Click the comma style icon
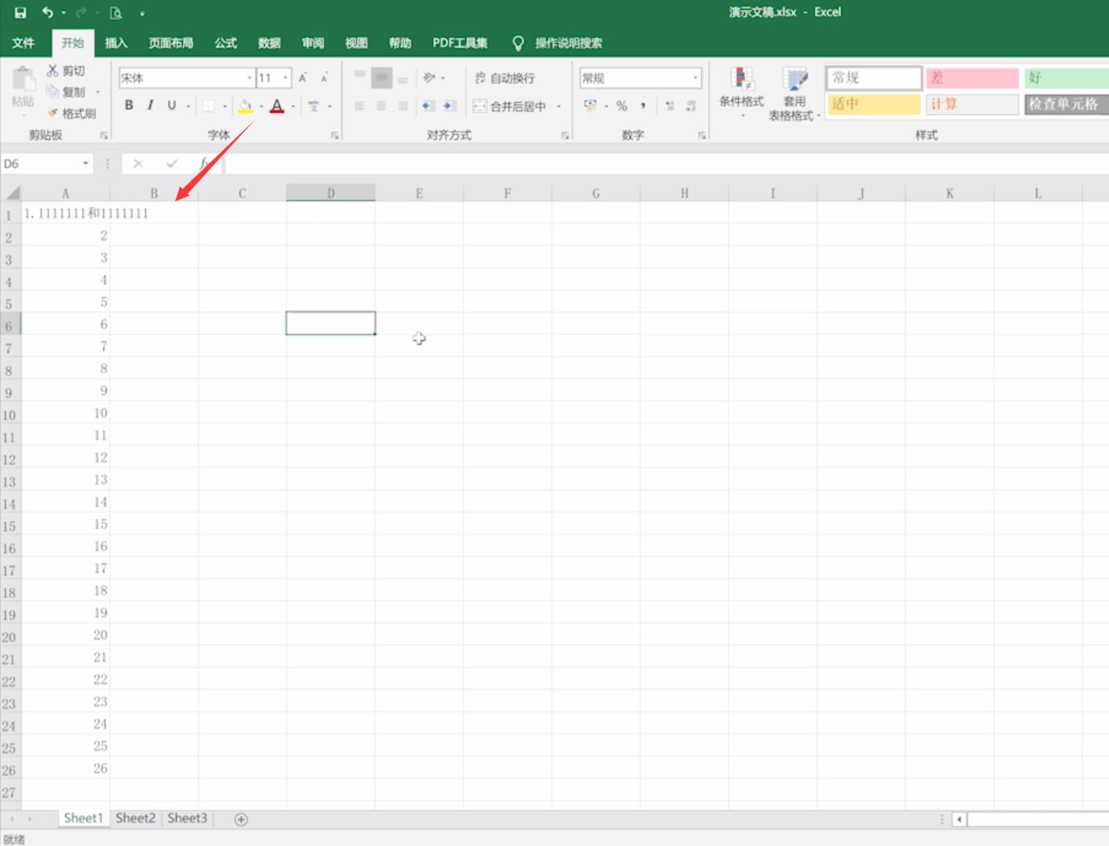This screenshot has width=1109, height=846. 643,106
